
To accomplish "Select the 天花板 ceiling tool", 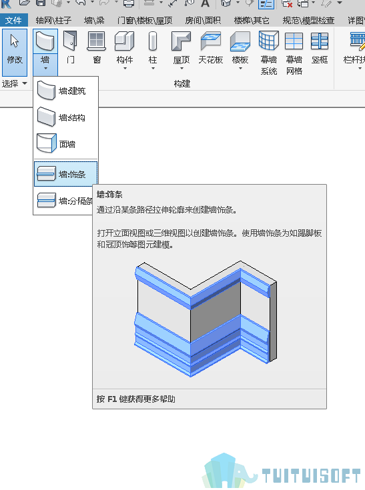I will (x=210, y=47).
